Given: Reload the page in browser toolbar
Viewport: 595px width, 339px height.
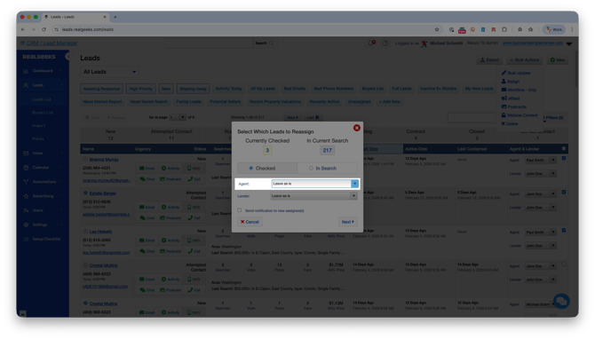Looking at the screenshot, I should (44, 29).
